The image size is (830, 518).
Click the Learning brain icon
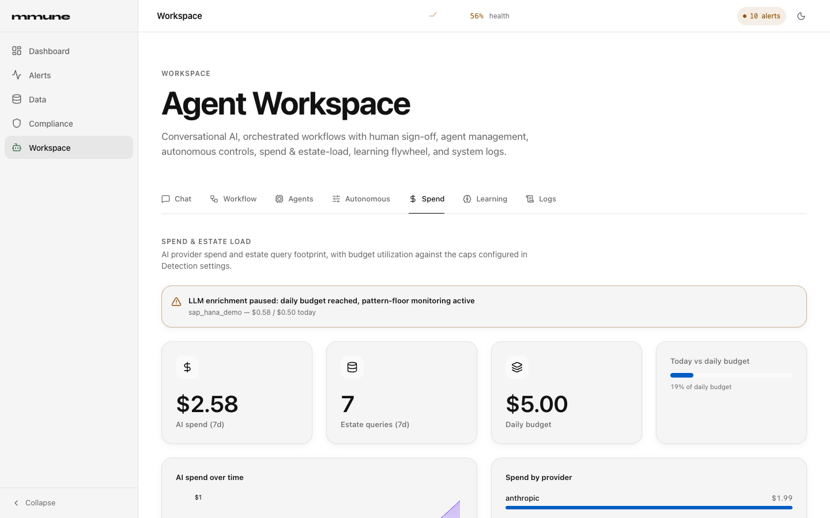pos(467,199)
